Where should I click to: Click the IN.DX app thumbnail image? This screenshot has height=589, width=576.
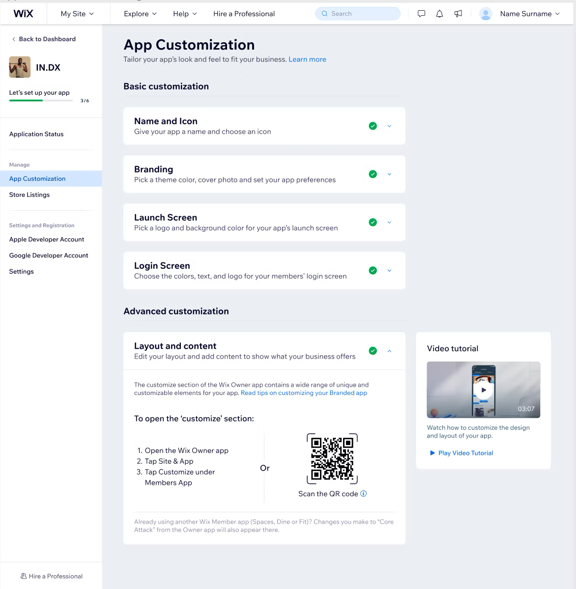(20, 67)
